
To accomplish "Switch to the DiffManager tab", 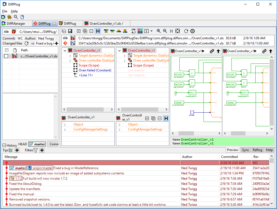I will pyautogui.click(x=14, y=24).
